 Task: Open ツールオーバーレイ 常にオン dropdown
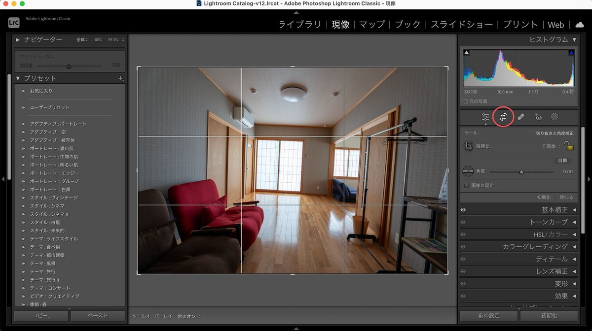point(189,316)
